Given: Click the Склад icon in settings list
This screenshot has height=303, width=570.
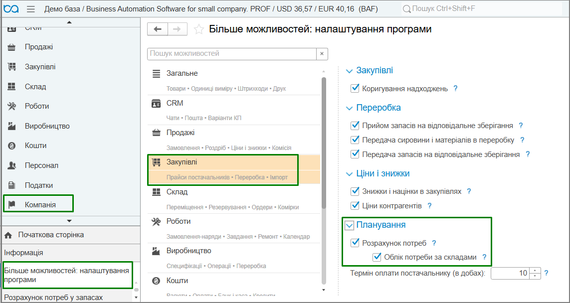Looking at the screenshot, I should pyautogui.click(x=156, y=192).
